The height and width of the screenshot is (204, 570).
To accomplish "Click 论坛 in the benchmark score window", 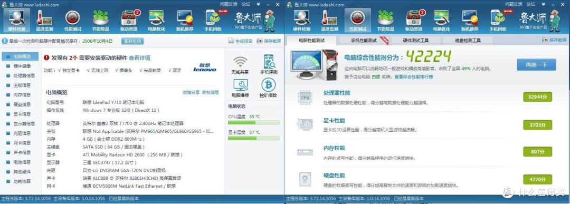I will click(531, 4).
